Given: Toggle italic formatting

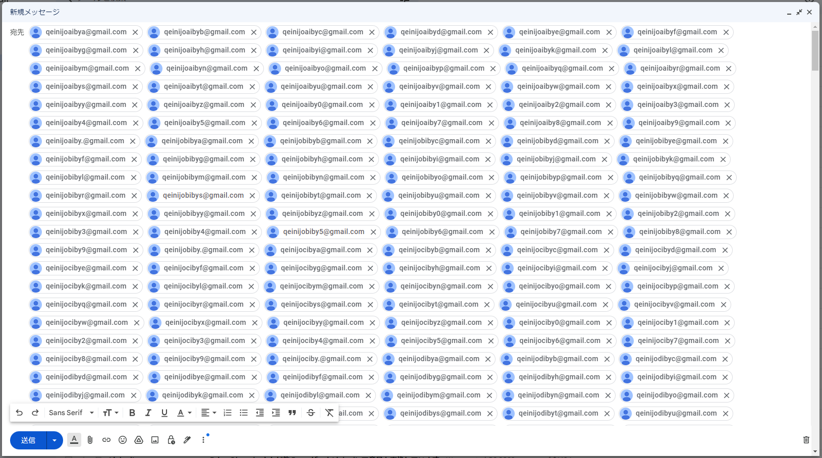Looking at the screenshot, I should pos(148,413).
